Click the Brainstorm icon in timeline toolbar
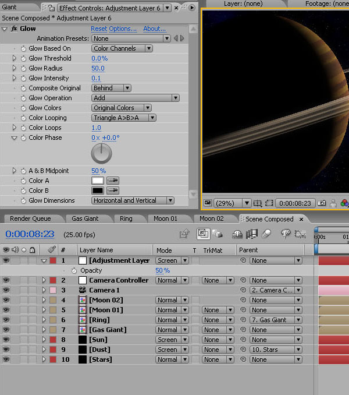Screen dimensions: 349x395 286,234
